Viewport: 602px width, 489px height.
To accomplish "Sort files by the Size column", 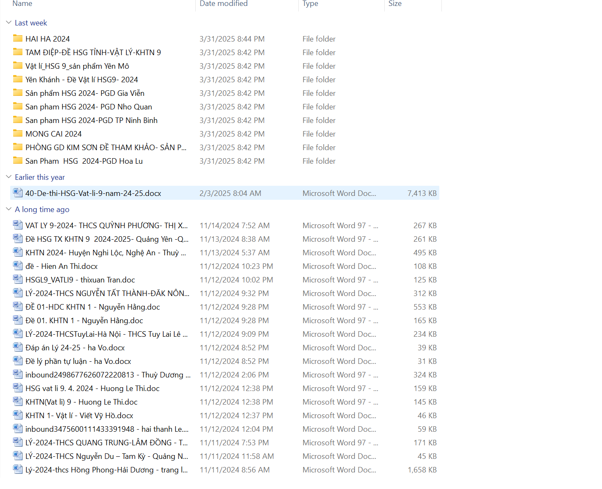I will coord(395,4).
